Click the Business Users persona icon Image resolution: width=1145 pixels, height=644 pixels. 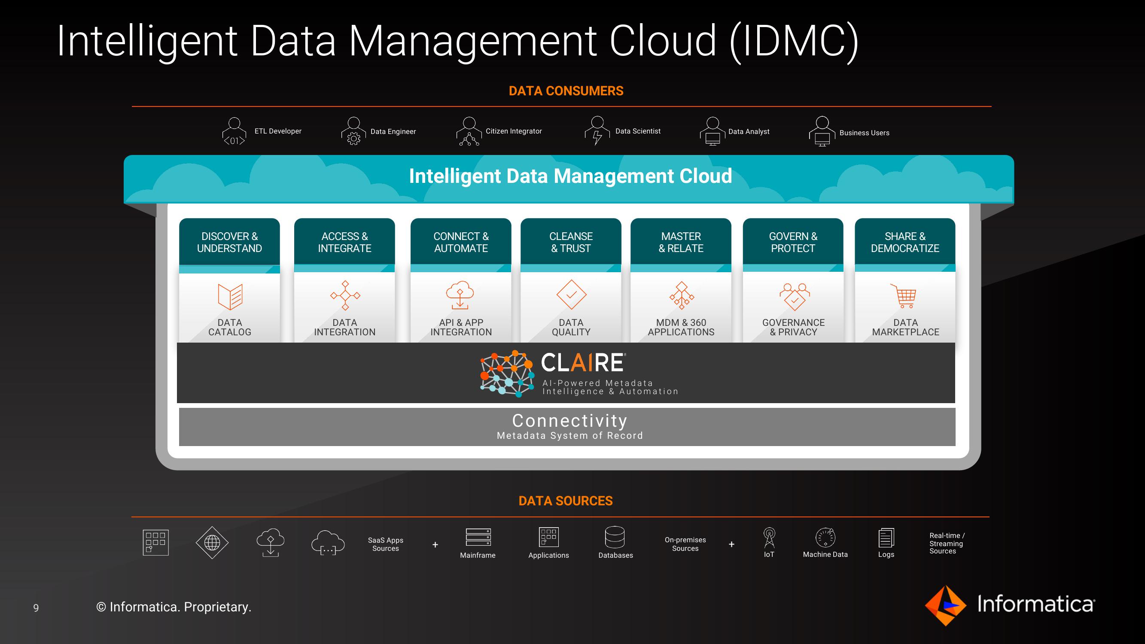(822, 131)
